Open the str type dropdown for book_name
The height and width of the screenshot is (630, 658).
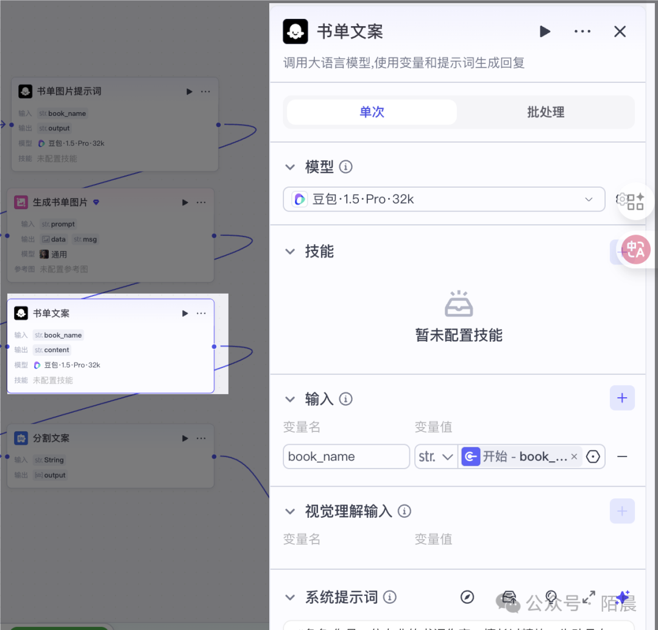tap(436, 456)
